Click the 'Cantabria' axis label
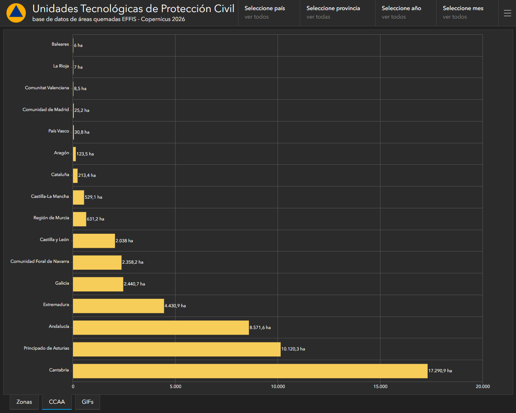This screenshot has width=516, height=413. coord(59,370)
